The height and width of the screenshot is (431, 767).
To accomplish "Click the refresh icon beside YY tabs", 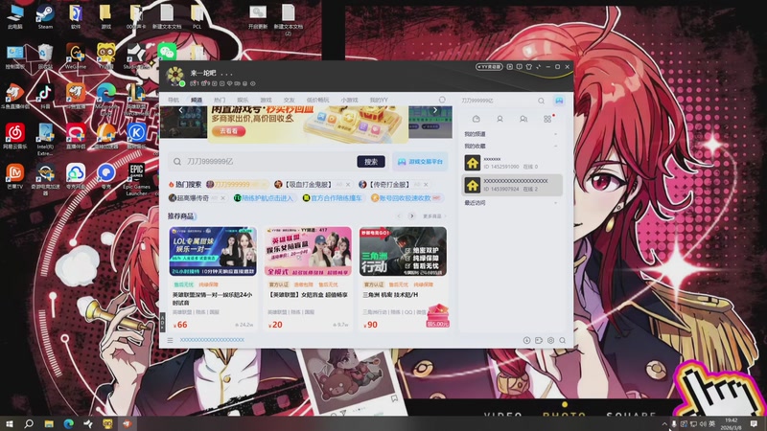I will point(442,100).
